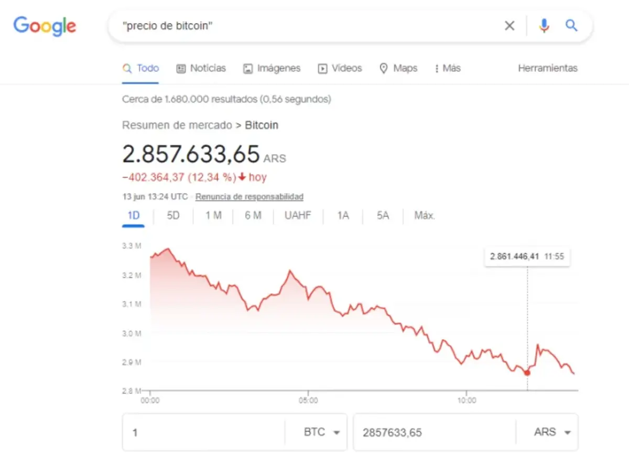The width and height of the screenshot is (629, 455).
Task: Open the Renuncia de responsabilidad link
Action: coord(248,196)
